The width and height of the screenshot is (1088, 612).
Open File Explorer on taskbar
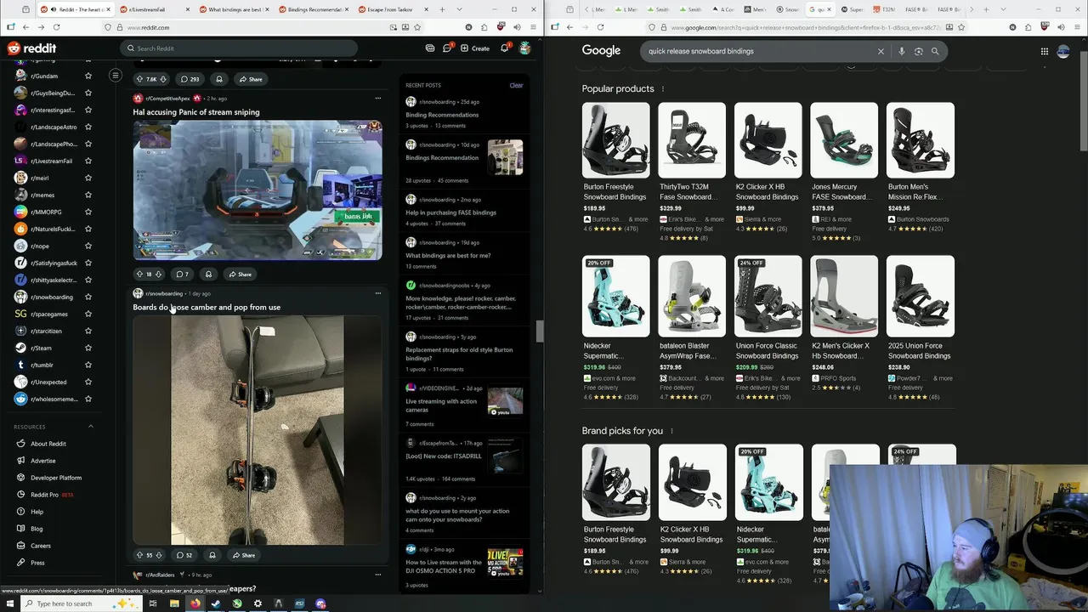click(174, 603)
